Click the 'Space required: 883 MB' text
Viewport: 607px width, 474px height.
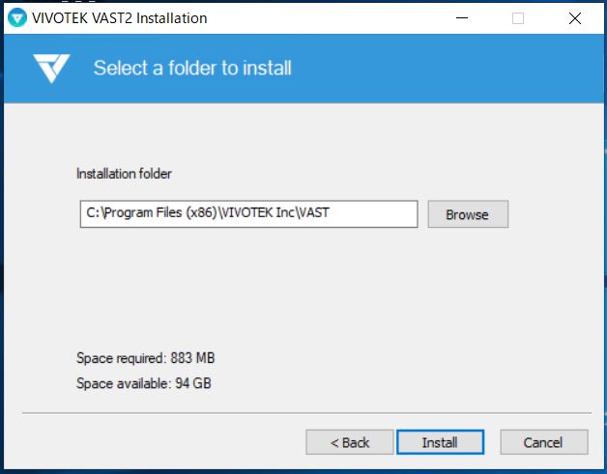(x=146, y=358)
